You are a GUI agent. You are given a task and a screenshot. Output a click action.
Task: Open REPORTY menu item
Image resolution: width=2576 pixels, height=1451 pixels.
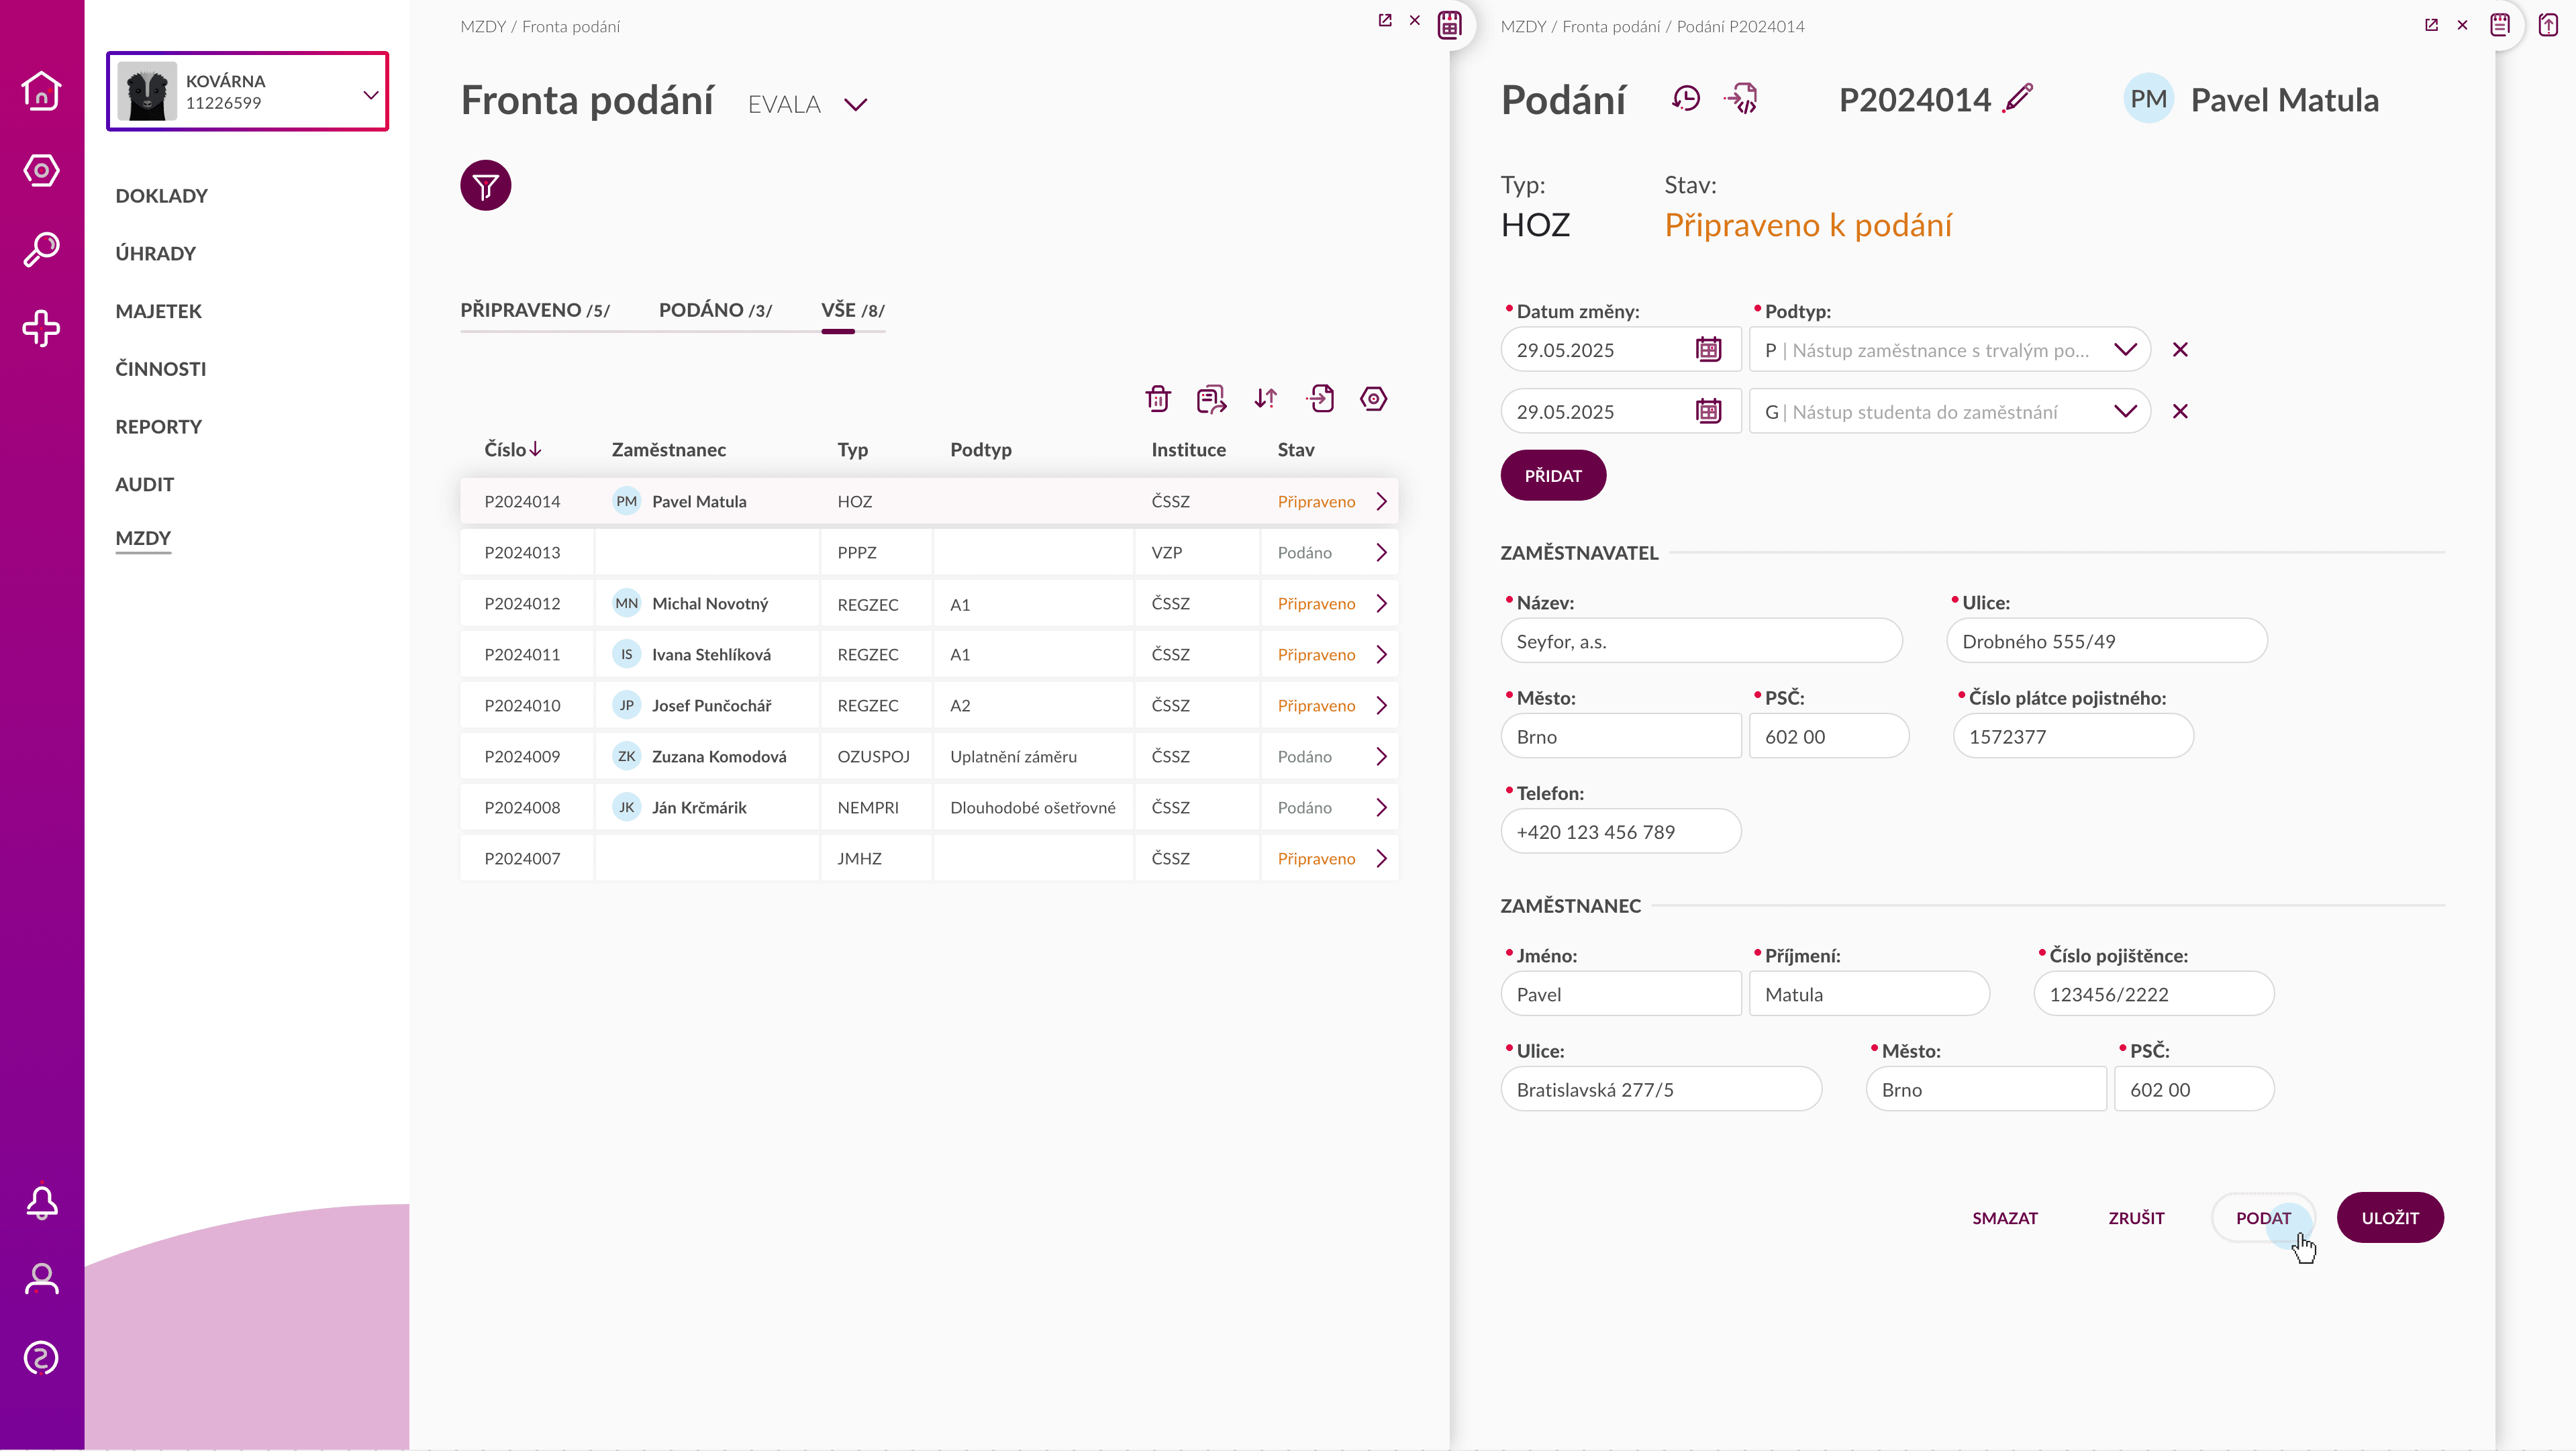coord(159,427)
